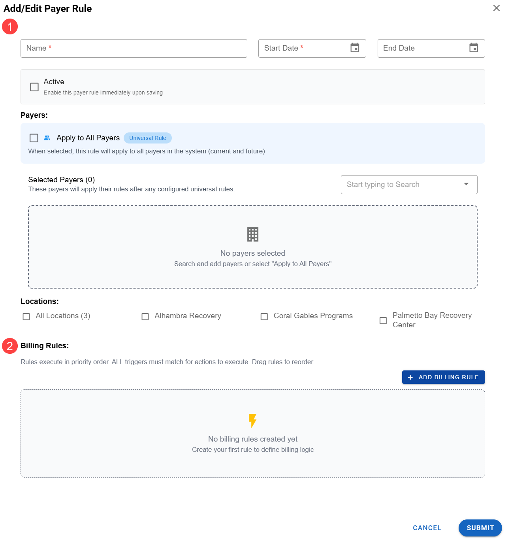
Task: Expand the payer search dropdown arrow
Action: pos(466,185)
